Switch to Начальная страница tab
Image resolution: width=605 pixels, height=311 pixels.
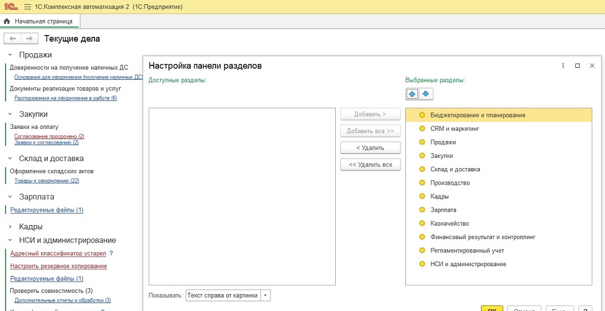tap(40, 21)
